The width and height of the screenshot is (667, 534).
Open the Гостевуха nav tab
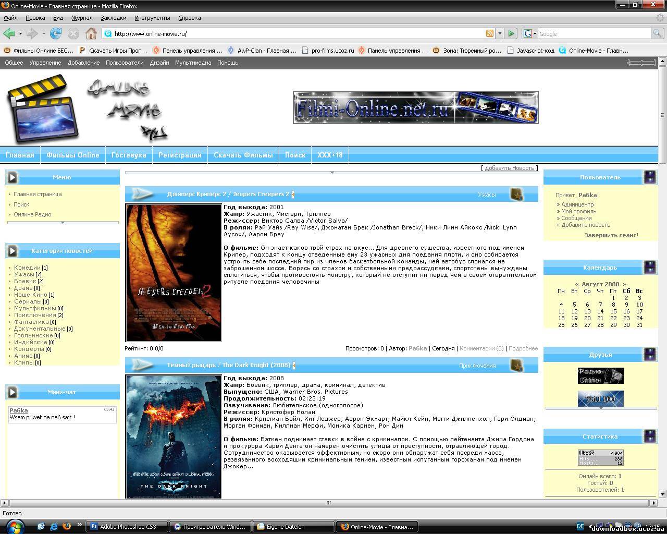(x=129, y=155)
